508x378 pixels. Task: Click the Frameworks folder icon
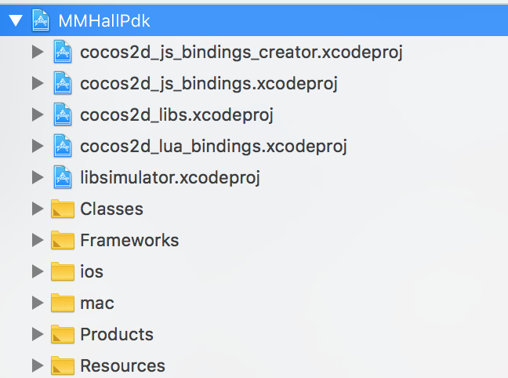62,241
